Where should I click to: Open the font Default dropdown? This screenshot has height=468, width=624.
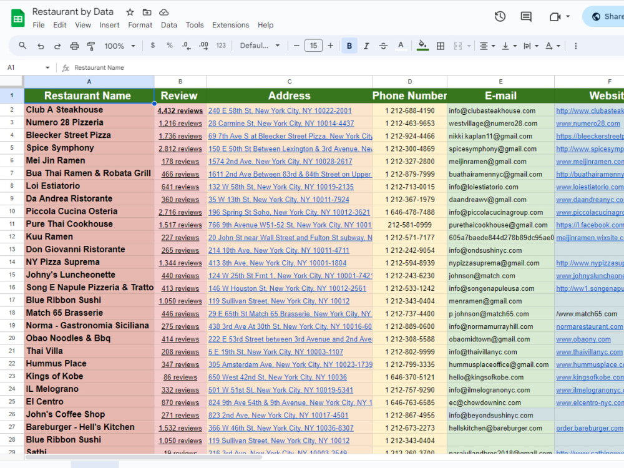click(x=260, y=46)
